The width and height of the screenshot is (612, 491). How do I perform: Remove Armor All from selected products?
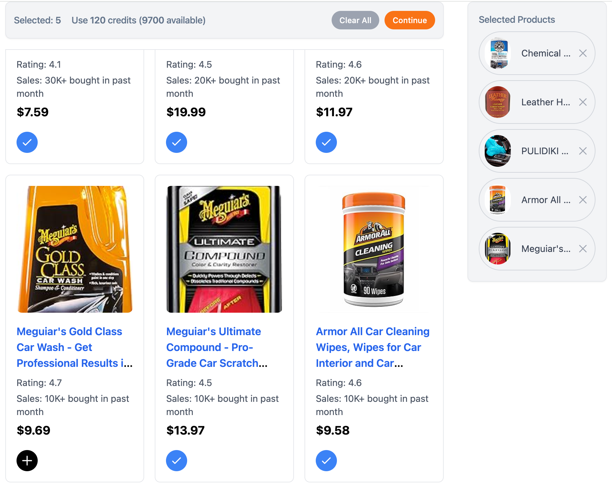pyautogui.click(x=583, y=200)
